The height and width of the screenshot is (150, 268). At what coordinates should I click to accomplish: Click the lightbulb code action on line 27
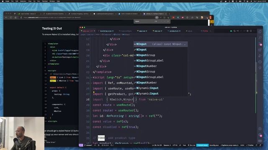[x=94, y=92]
